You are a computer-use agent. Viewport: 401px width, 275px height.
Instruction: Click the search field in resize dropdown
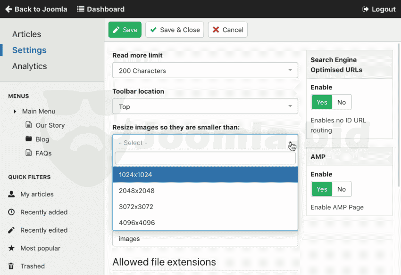point(205,158)
